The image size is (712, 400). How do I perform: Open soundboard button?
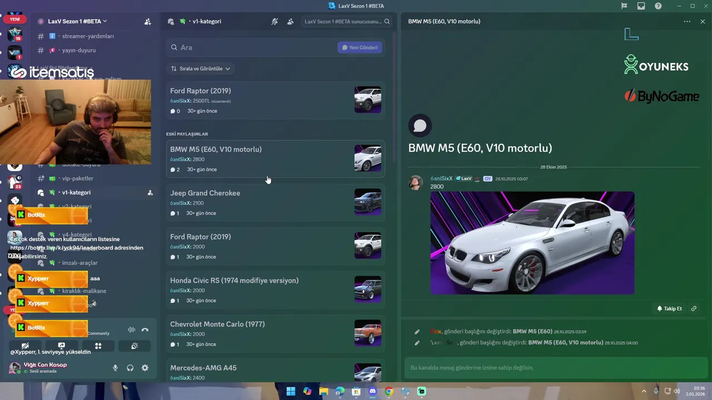(135, 346)
